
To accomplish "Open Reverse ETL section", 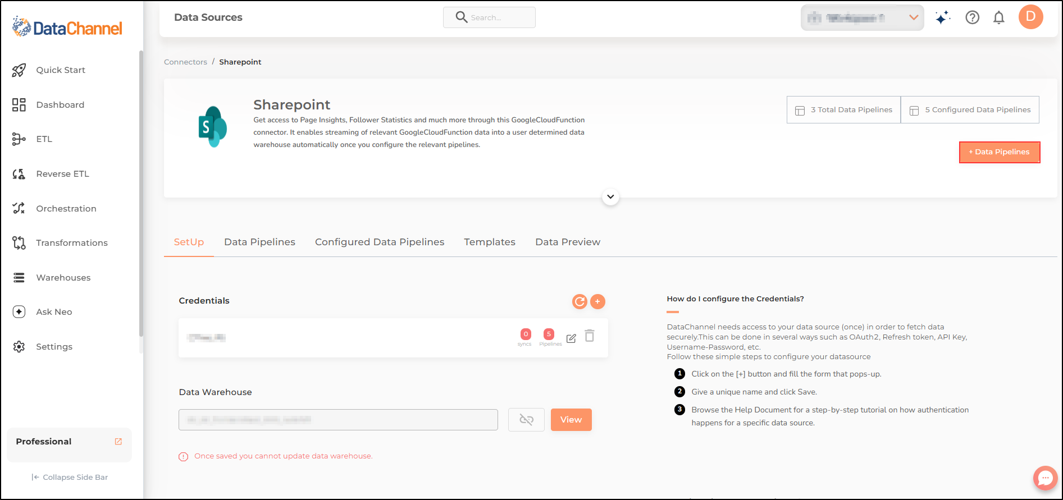I will [x=62, y=174].
